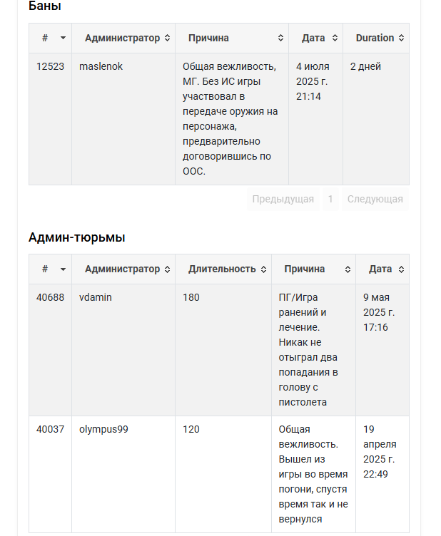Sort admin-jails by Дата sort arrows

pos(401,269)
